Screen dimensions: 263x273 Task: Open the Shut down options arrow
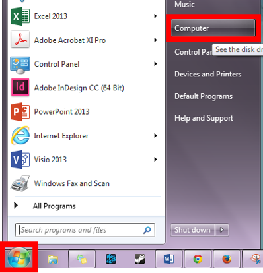pyautogui.click(x=222, y=230)
